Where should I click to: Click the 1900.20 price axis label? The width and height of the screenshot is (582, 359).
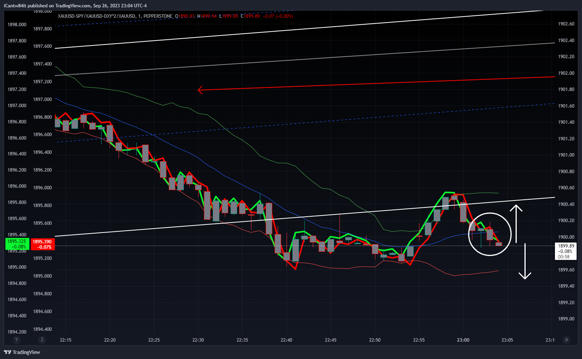click(566, 221)
